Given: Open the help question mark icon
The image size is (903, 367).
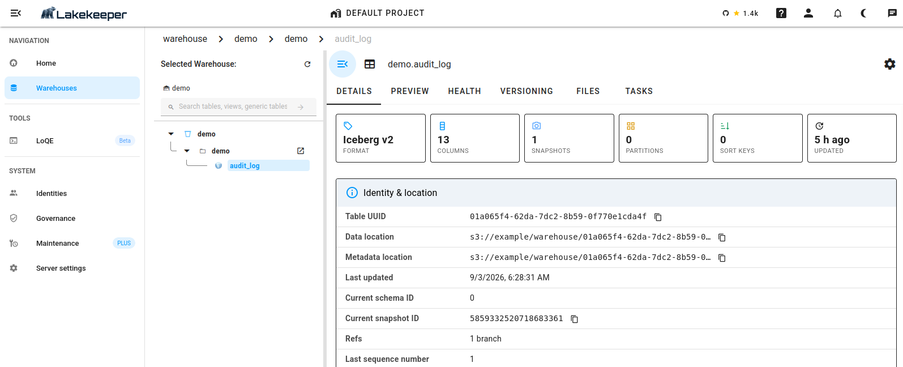Looking at the screenshot, I should tap(781, 13).
